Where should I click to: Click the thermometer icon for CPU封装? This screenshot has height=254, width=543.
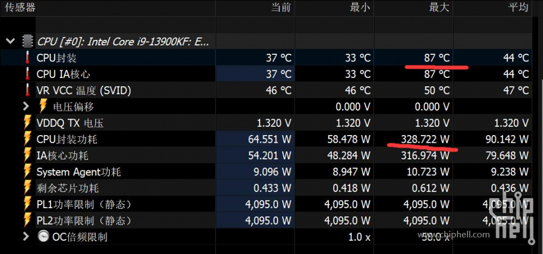tap(28, 58)
